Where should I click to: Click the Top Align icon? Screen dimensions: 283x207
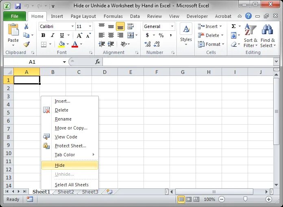click(102, 26)
